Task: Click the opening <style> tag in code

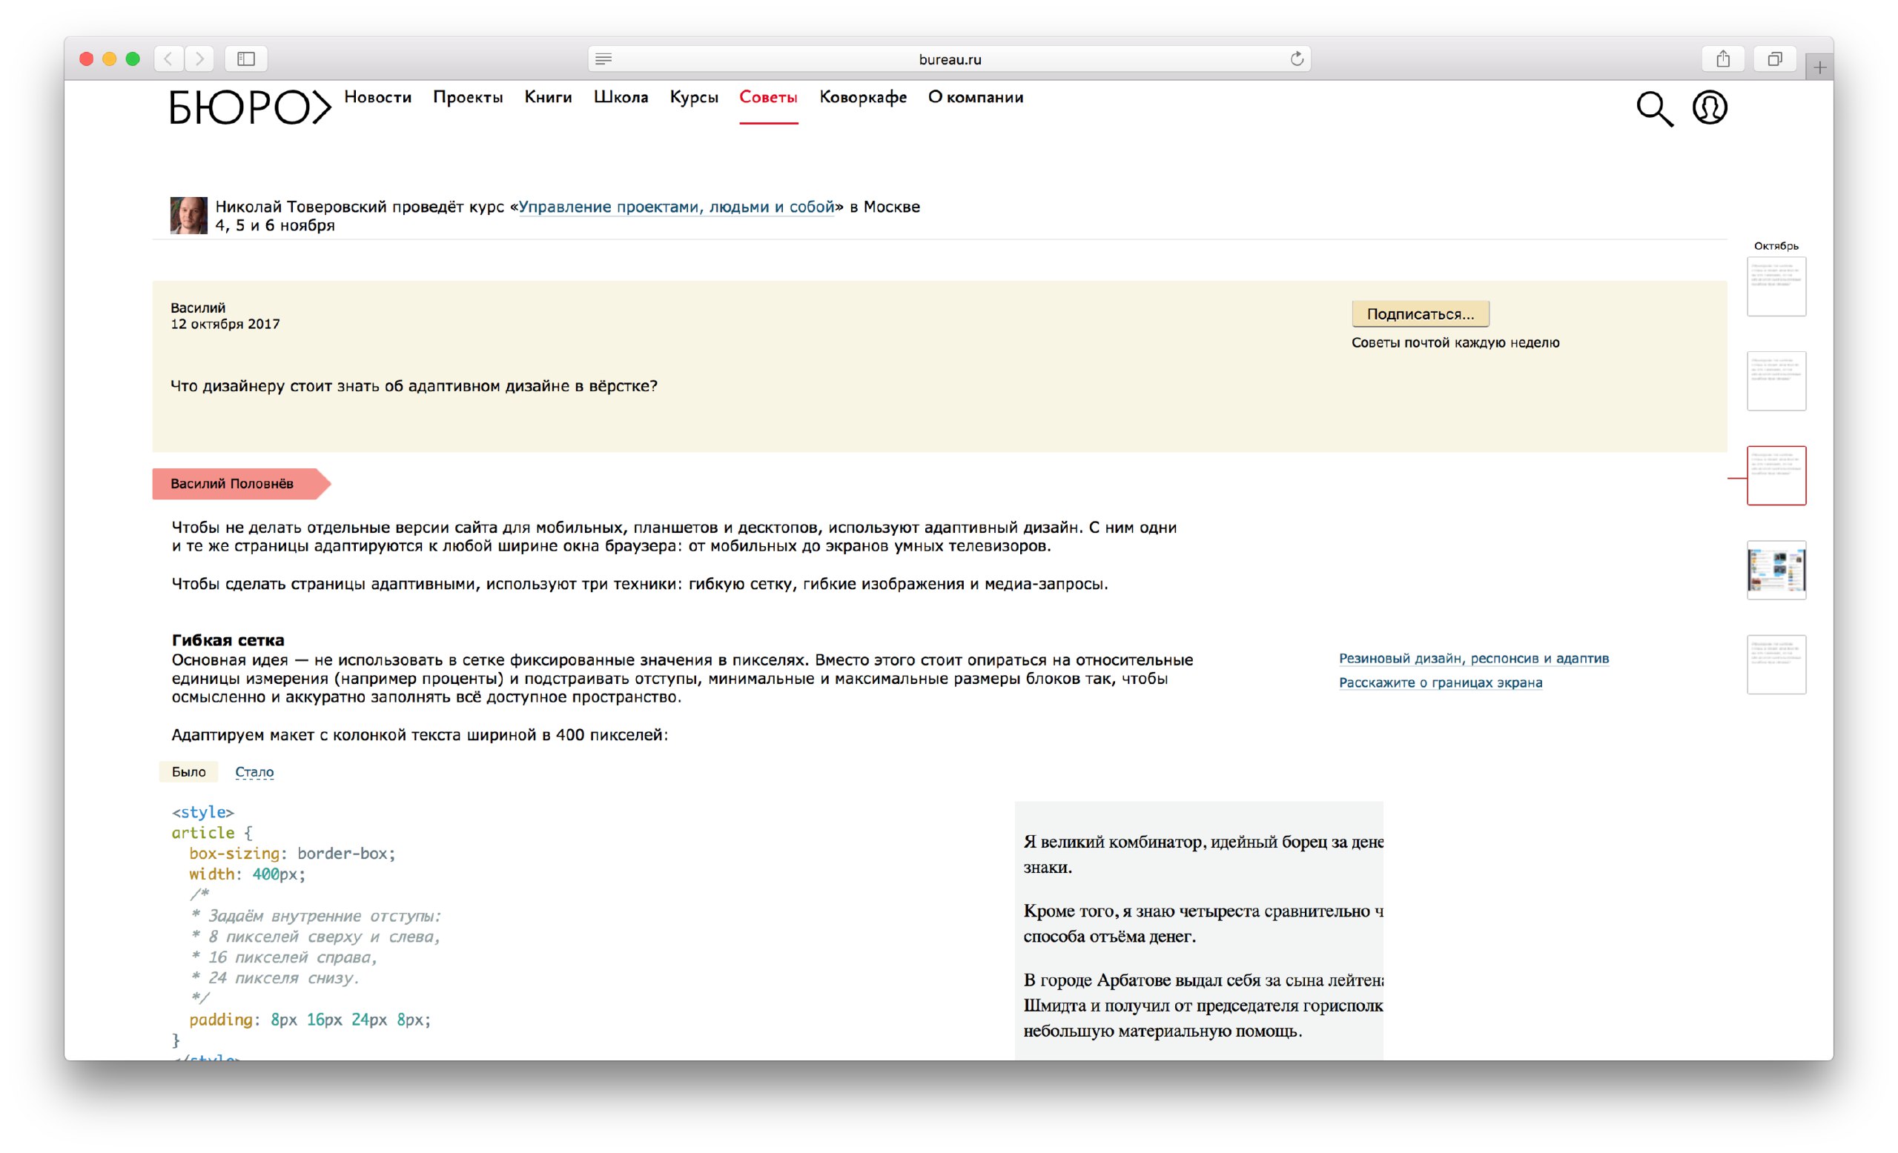Action: (x=202, y=812)
